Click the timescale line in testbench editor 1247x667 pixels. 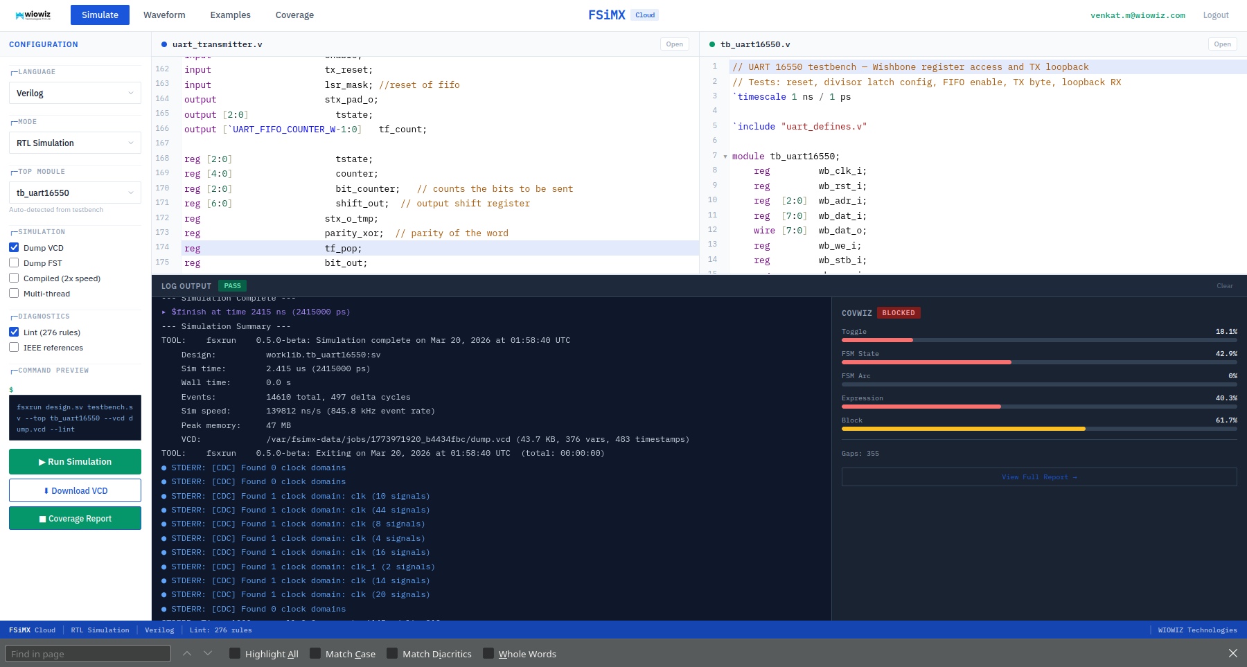pos(792,97)
